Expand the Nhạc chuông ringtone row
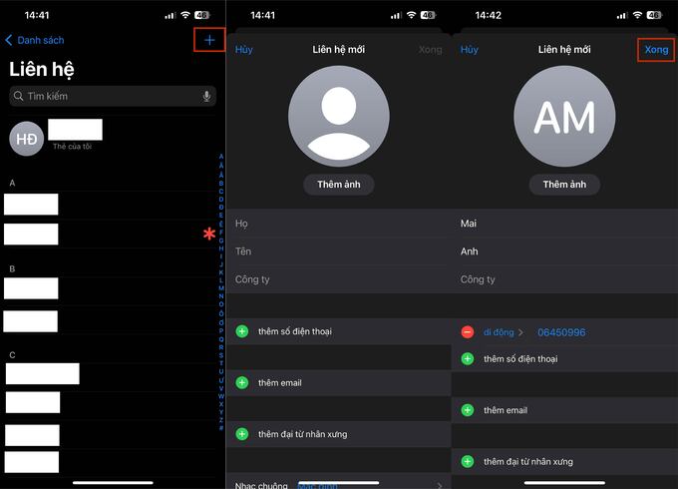The image size is (678, 489). [339, 484]
